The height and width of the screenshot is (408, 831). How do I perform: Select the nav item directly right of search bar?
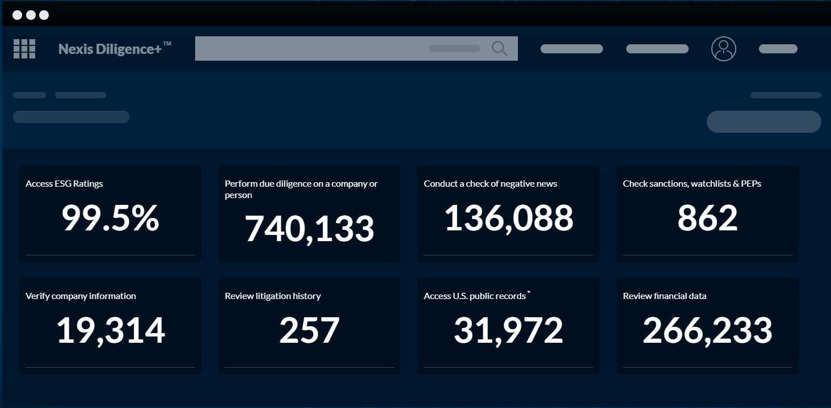coord(571,49)
